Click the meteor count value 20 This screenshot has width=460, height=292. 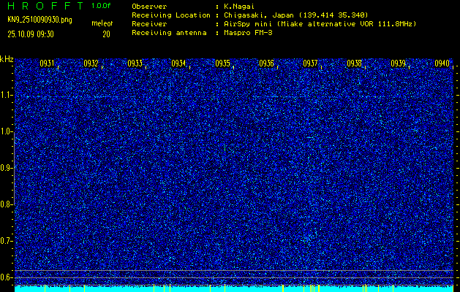coord(106,34)
